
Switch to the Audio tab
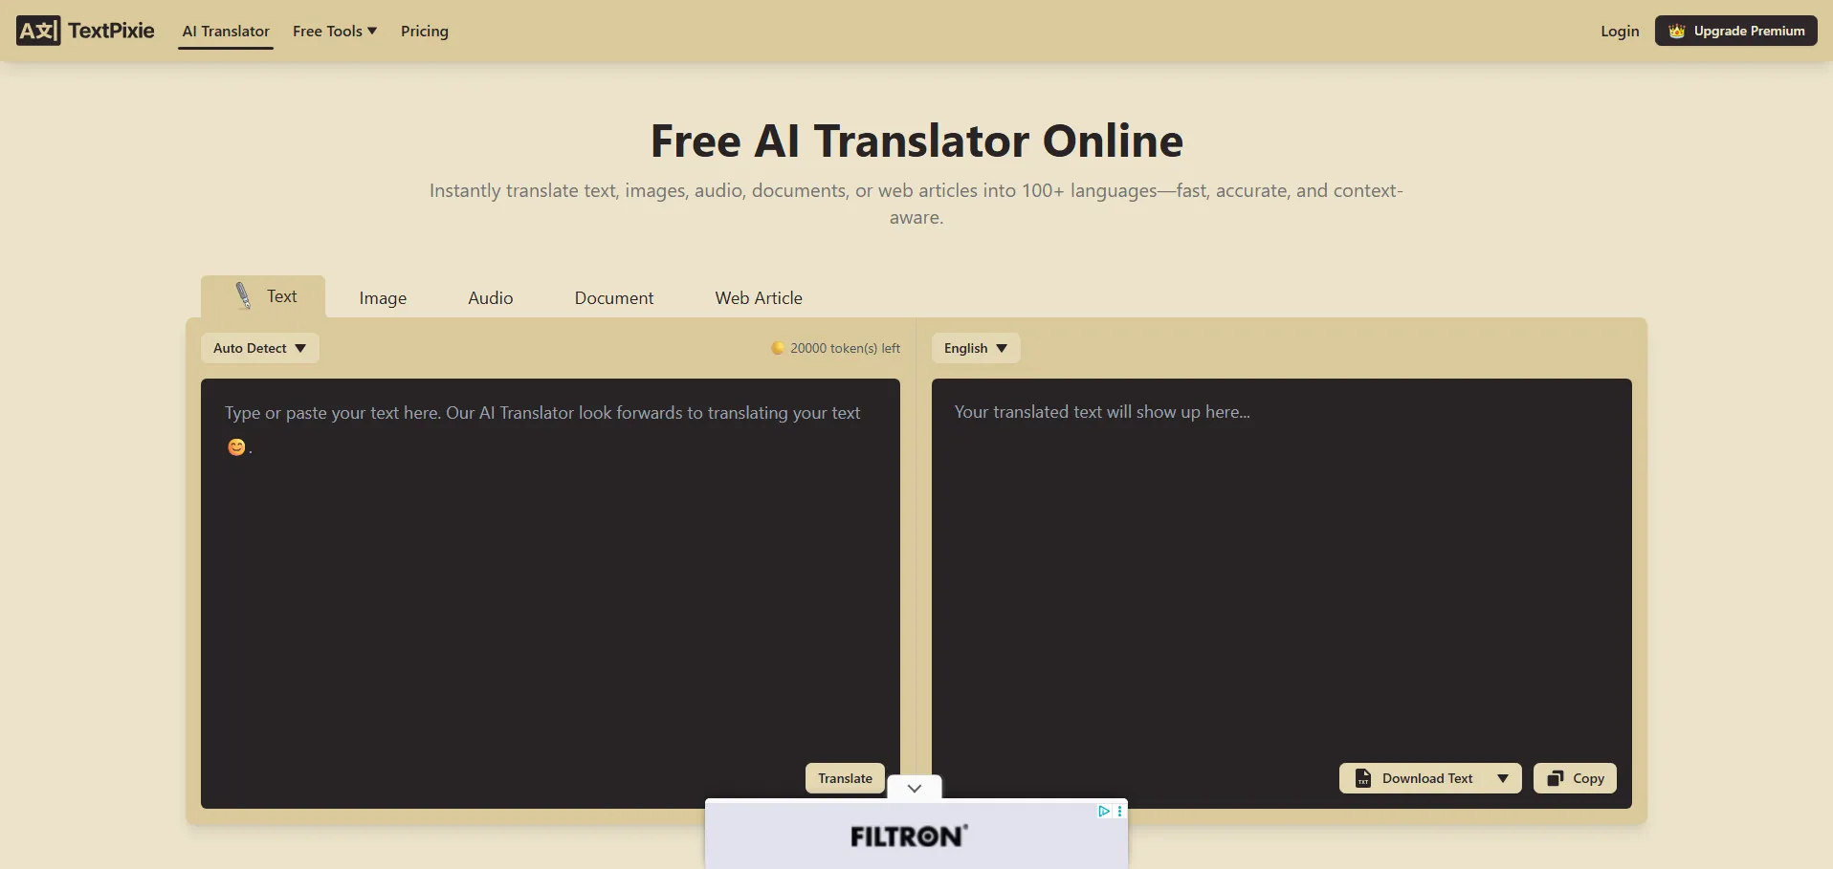[490, 298]
